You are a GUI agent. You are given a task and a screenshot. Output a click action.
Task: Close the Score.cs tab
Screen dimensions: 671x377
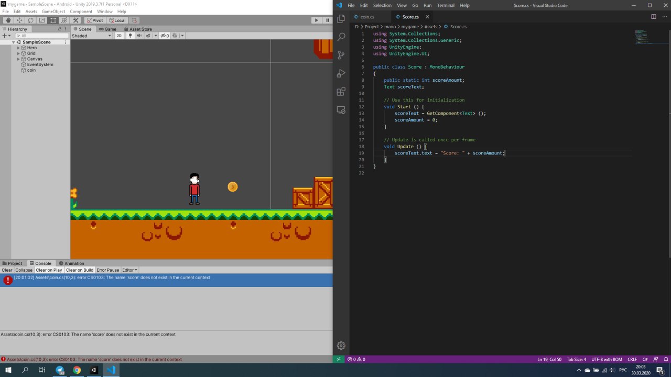[427, 17]
